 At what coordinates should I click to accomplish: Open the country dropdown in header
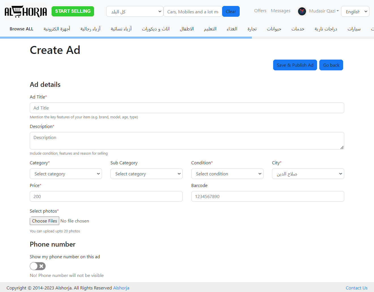(x=135, y=12)
